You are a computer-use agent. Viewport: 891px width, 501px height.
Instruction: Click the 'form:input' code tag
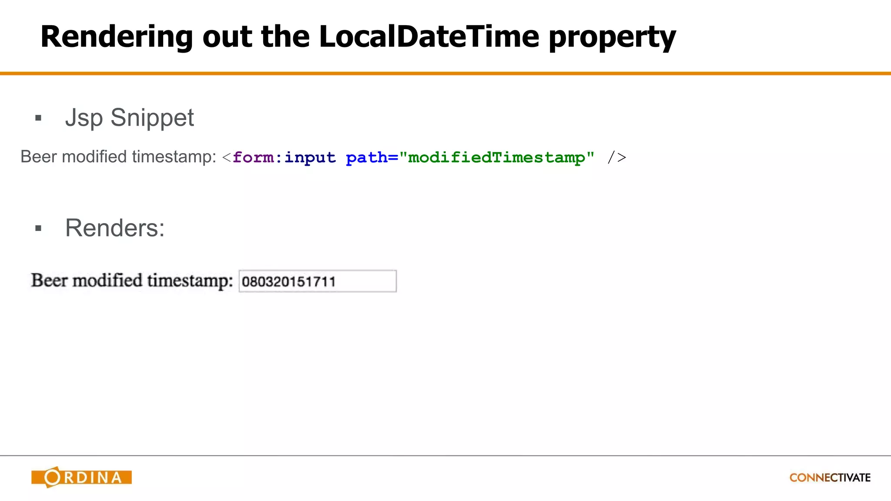[284, 157]
